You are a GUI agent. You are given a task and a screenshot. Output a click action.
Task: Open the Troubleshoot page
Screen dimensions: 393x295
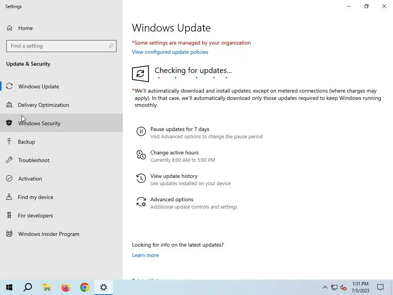[61, 160]
